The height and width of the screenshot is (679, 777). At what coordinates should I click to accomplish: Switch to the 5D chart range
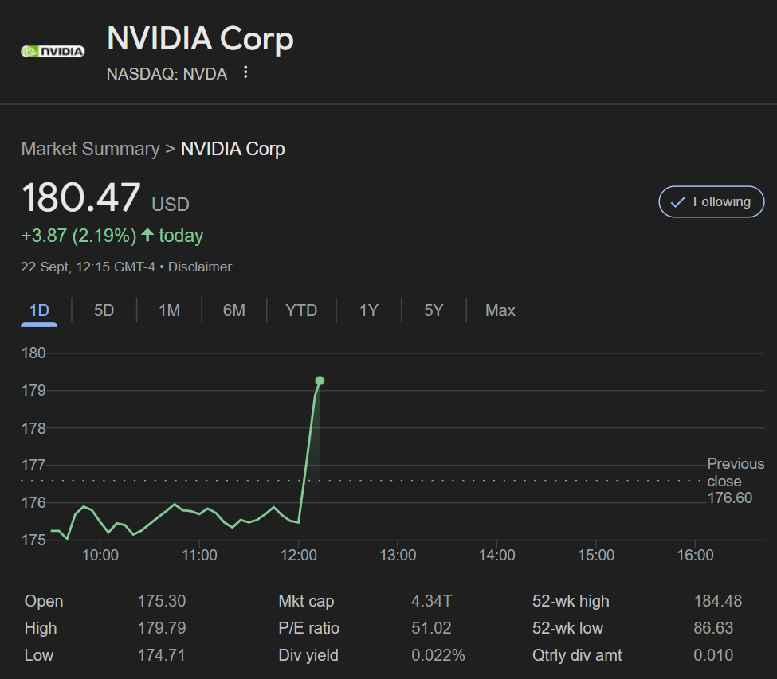click(104, 310)
